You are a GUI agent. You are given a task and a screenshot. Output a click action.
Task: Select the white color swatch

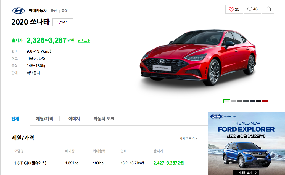coord(227,101)
